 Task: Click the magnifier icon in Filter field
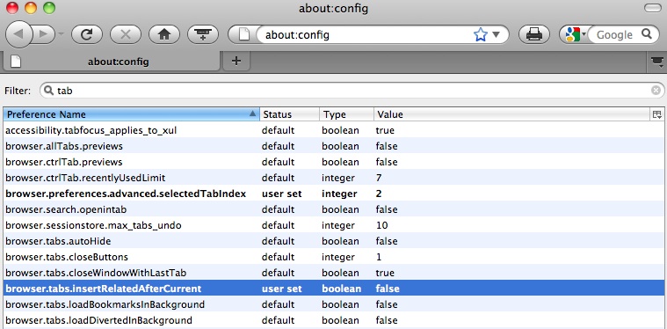[48, 90]
